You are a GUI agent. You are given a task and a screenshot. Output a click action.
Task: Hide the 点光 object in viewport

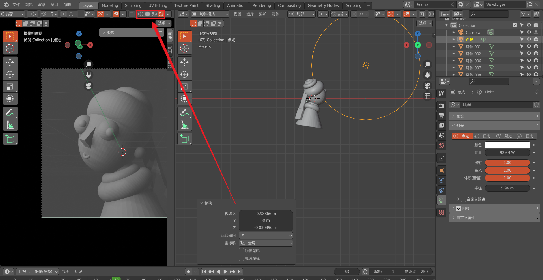point(529,39)
